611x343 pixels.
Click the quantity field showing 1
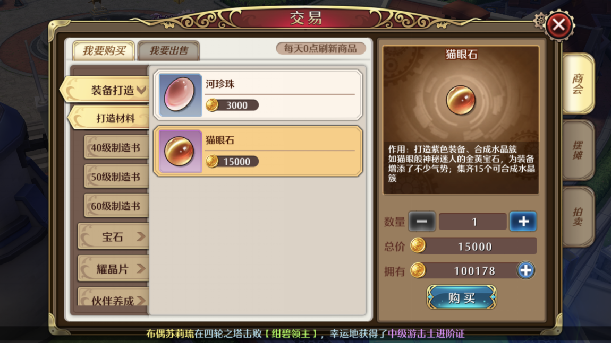[473, 222]
